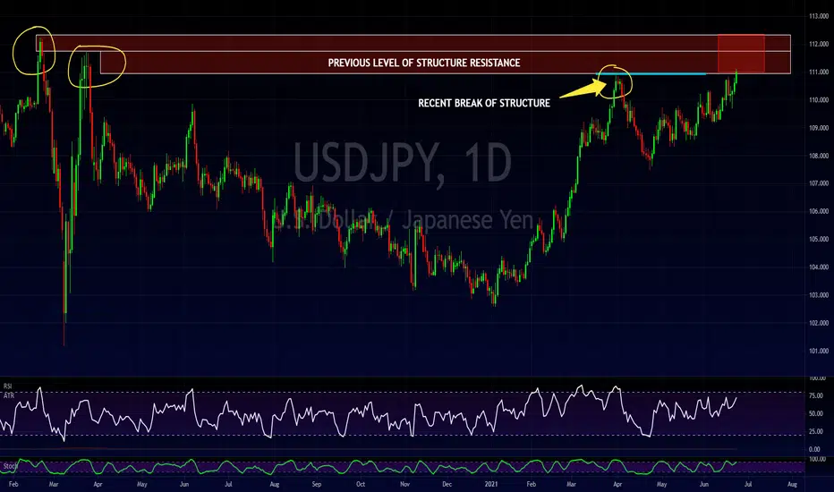The height and width of the screenshot is (492, 834).
Task: Click the RSI indicator label
Action: 7,386
